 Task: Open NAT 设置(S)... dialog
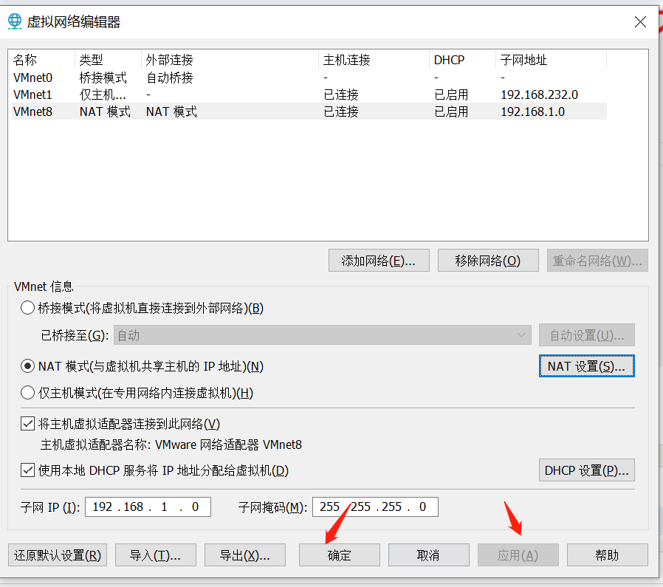[x=586, y=366]
